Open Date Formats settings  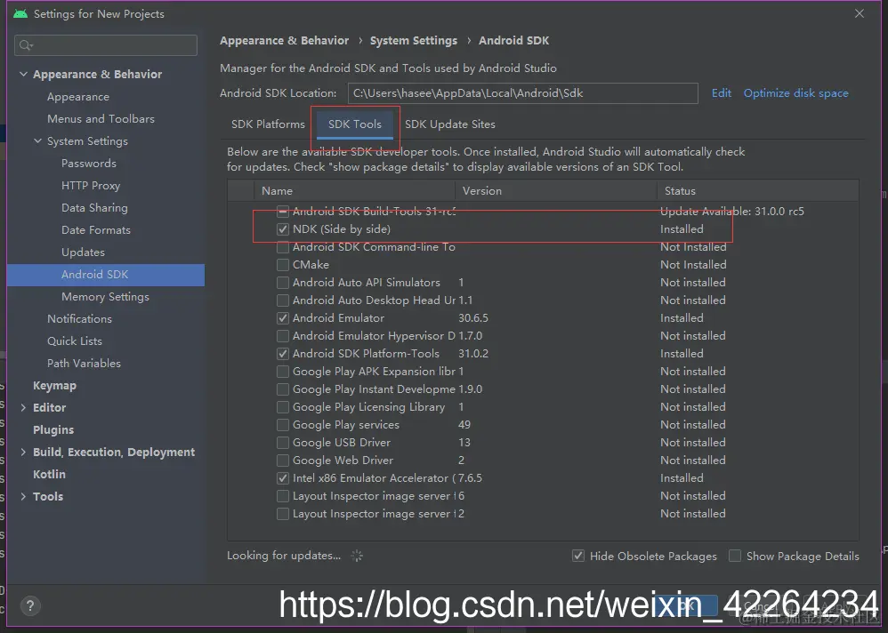(96, 230)
